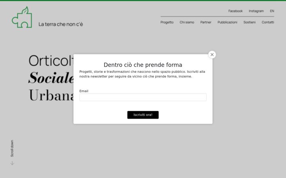Viewport: 286px width, 178px height.
Task: Click the newsletter description paragraph
Action: coord(142,74)
